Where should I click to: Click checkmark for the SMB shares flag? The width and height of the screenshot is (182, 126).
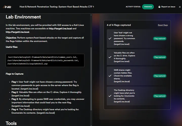[110, 76]
